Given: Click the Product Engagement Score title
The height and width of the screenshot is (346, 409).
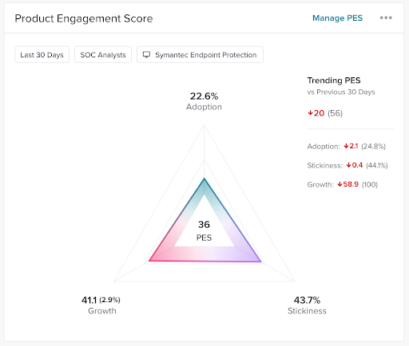Looking at the screenshot, I should 84,18.
